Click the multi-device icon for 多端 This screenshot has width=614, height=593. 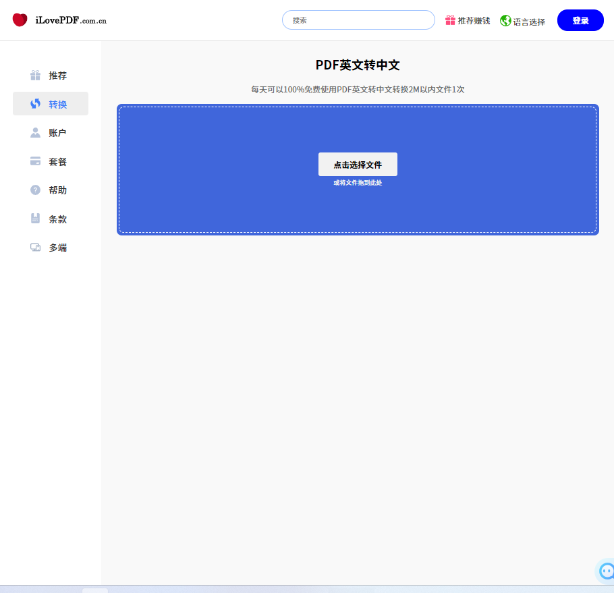35,248
